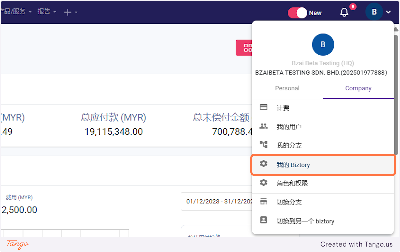This screenshot has height=252, width=400.
Task: Click the branch tree icon beside 我的分支
Action: pos(264,145)
